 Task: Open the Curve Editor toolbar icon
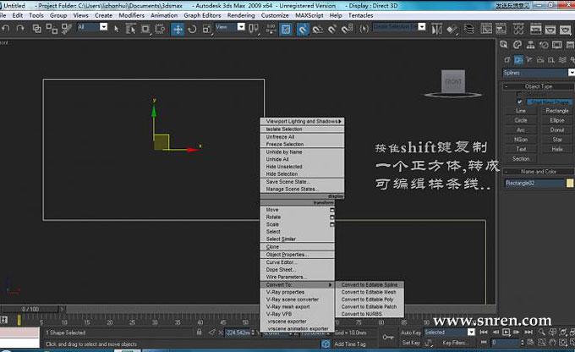[486, 29]
